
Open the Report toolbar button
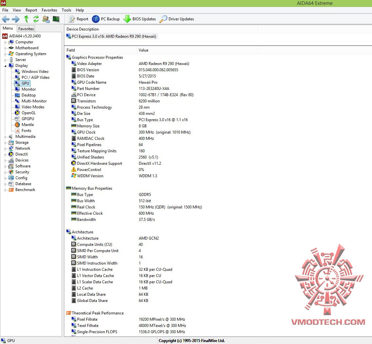(x=78, y=19)
